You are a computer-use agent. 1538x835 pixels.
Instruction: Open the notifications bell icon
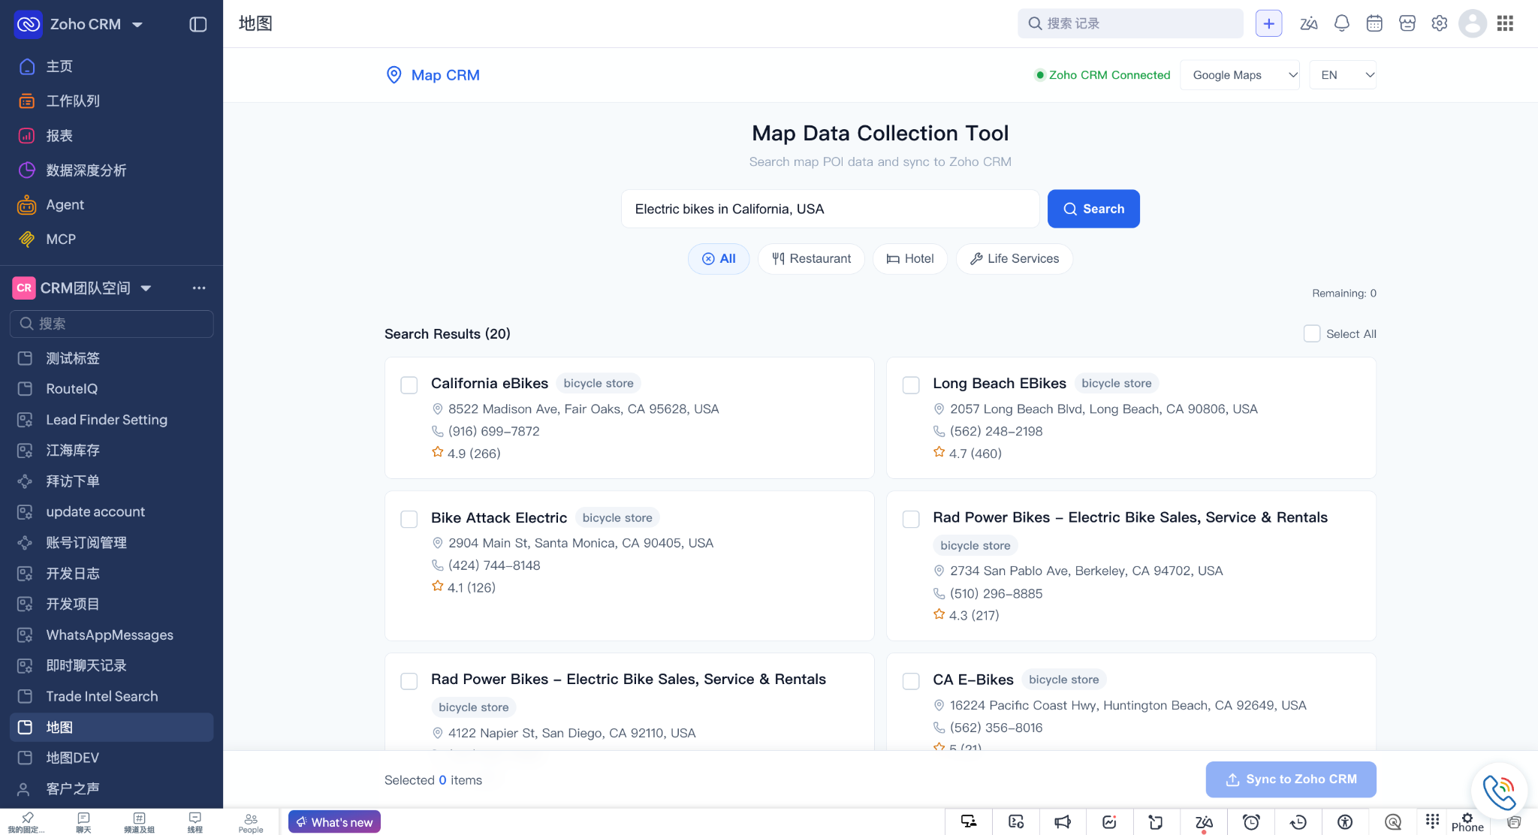[1341, 23]
